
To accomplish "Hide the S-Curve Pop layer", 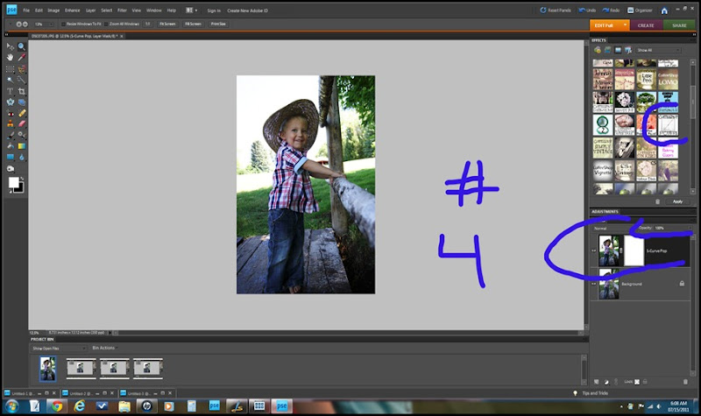I will click(594, 250).
